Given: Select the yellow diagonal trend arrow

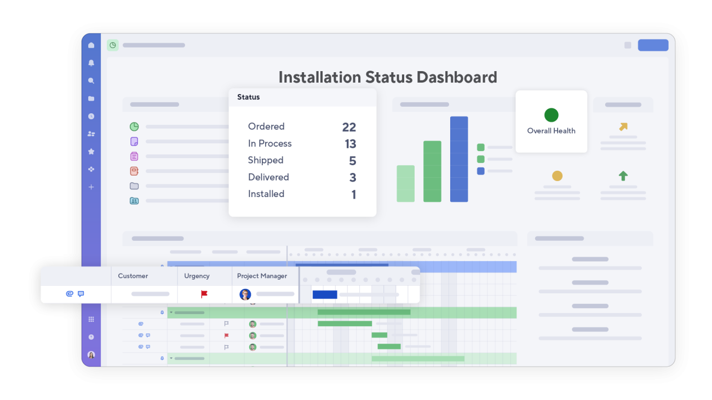Looking at the screenshot, I should pos(623,126).
